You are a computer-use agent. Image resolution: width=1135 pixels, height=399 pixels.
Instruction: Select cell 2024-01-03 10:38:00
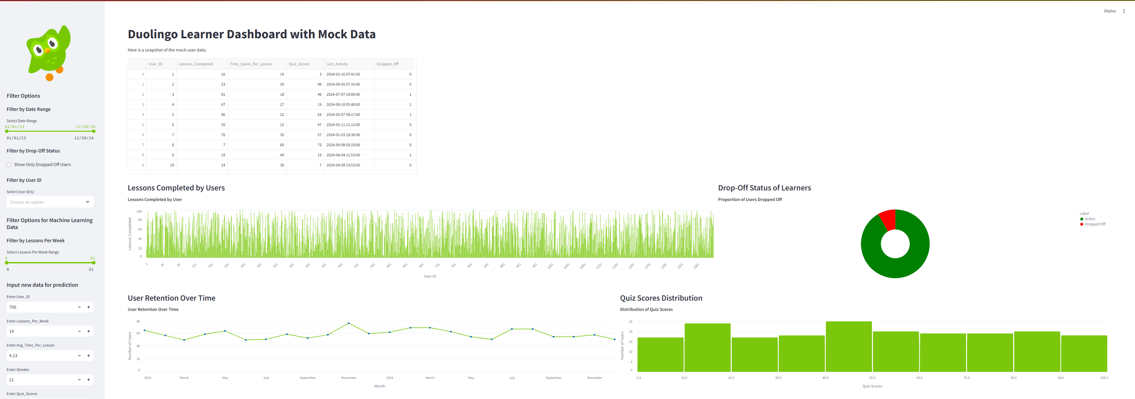point(350,135)
